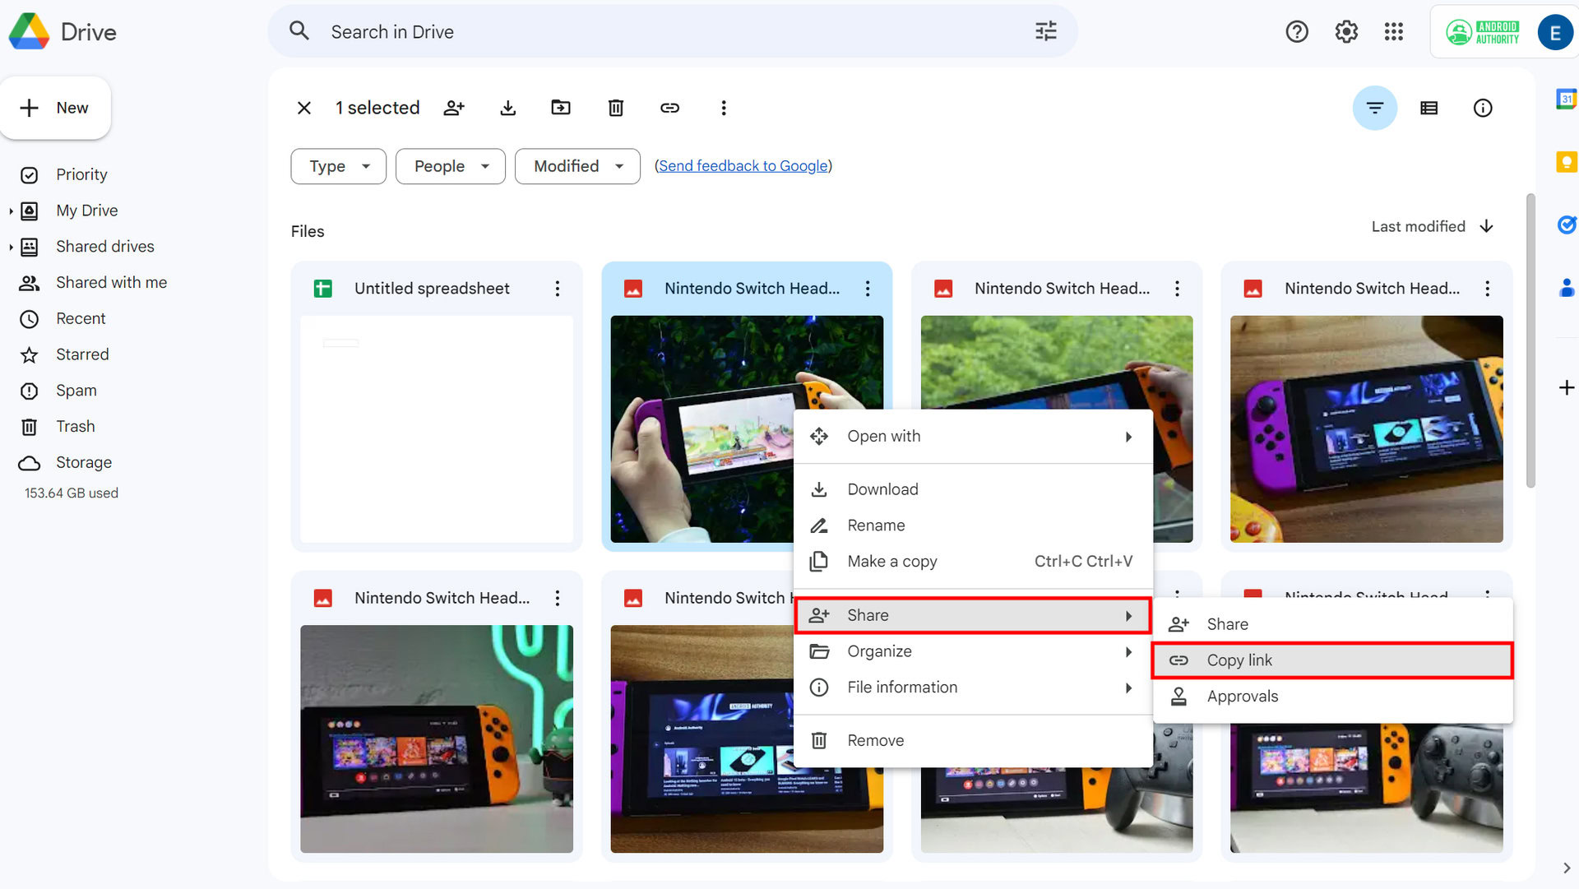Expand the Shared drives tree arrow

tap(11, 248)
